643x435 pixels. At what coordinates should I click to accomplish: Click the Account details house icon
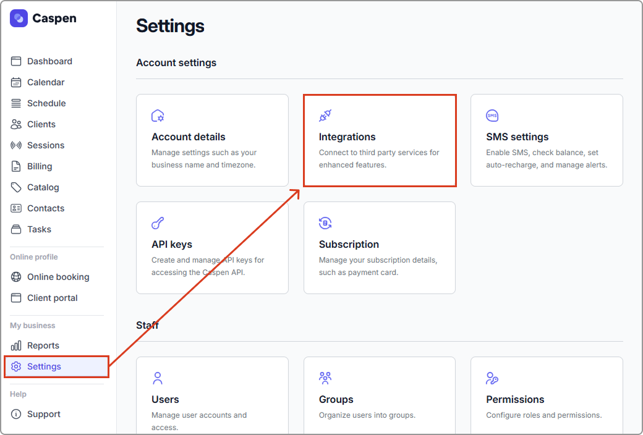pos(158,116)
